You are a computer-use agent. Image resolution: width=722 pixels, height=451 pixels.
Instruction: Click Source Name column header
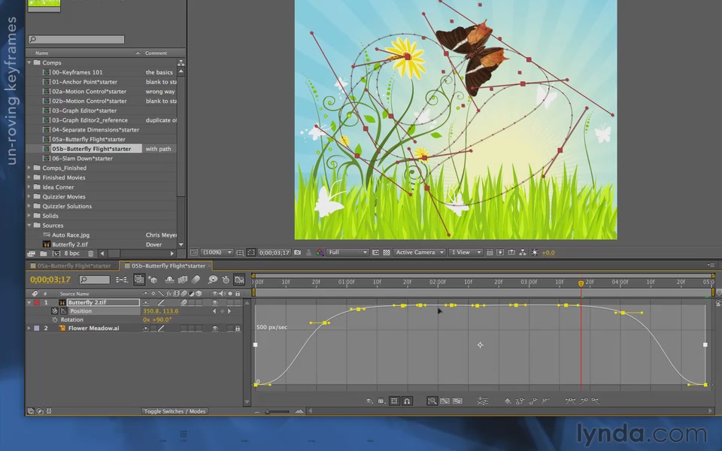pyautogui.click(x=74, y=294)
